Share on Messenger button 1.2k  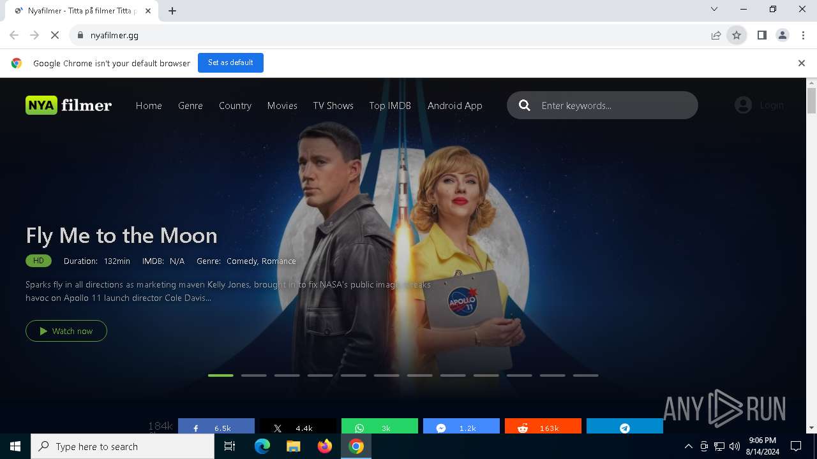tap(461, 426)
